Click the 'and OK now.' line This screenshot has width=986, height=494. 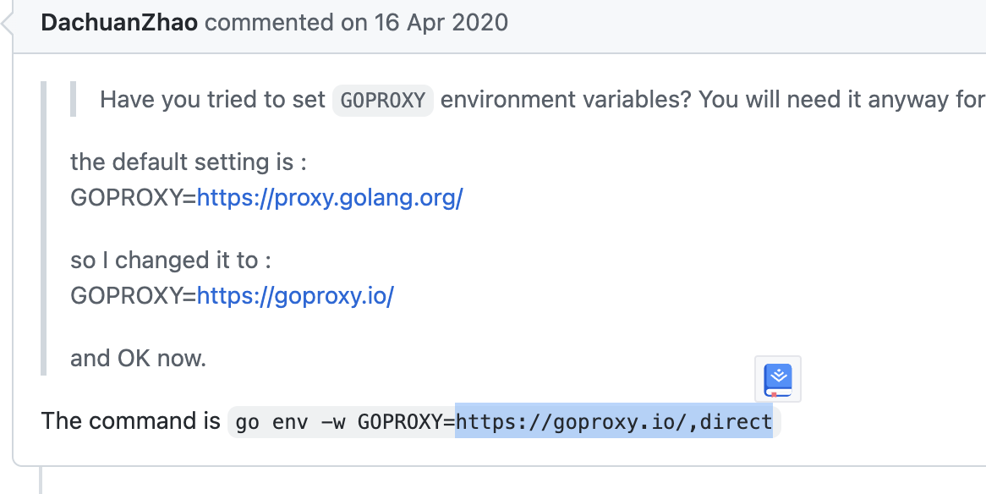click(139, 359)
